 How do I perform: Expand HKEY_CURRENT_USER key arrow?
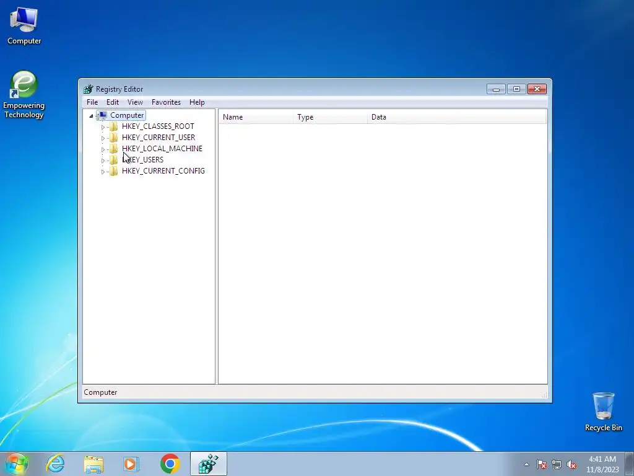pyautogui.click(x=103, y=138)
